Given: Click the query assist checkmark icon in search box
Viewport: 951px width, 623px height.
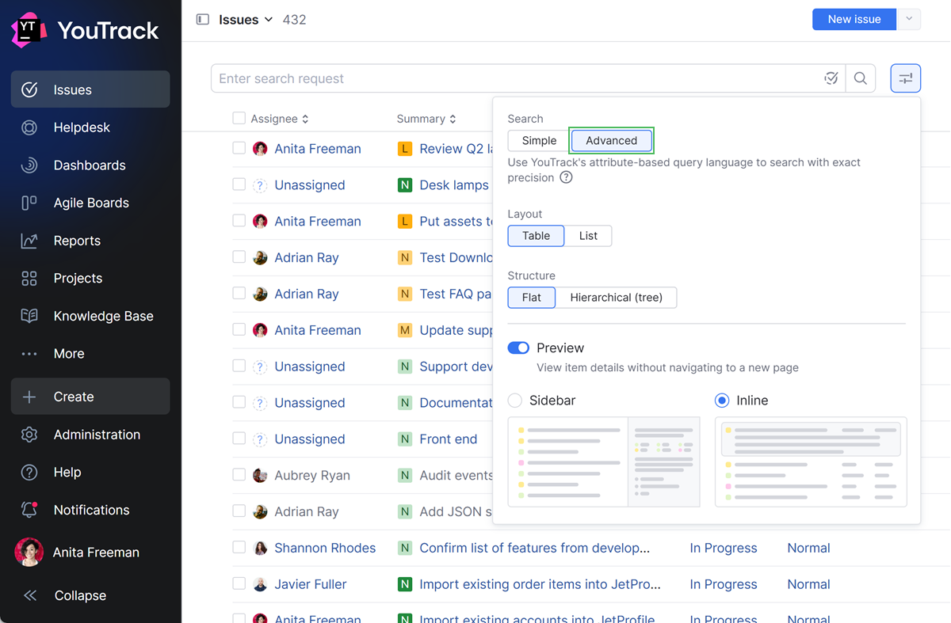Looking at the screenshot, I should tap(831, 78).
